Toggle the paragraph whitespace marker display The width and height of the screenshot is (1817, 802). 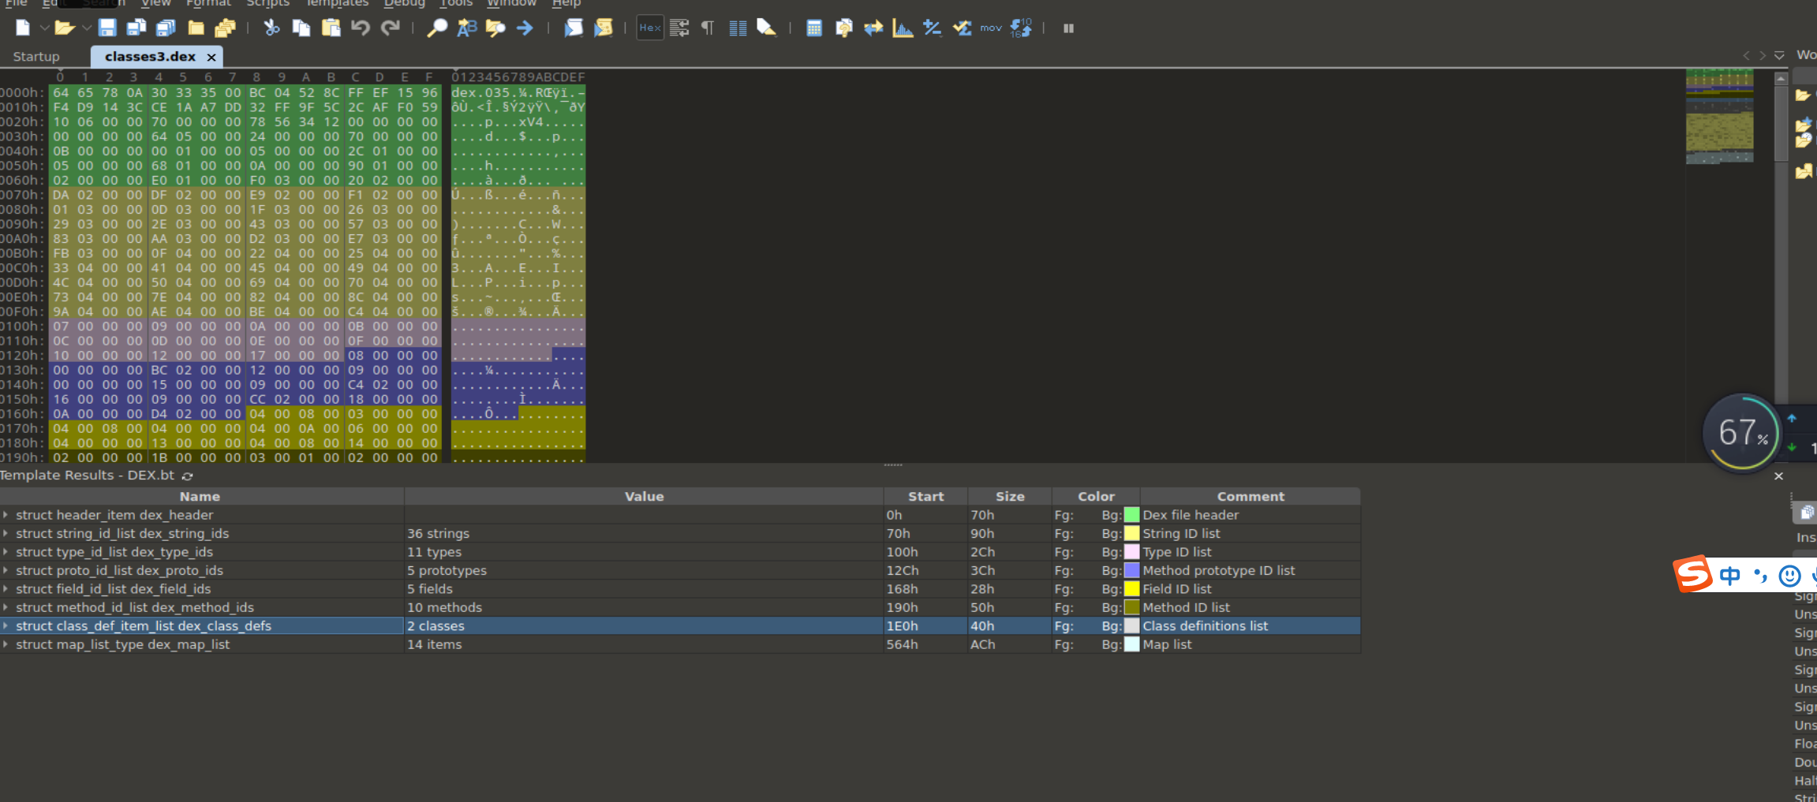click(708, 28)
